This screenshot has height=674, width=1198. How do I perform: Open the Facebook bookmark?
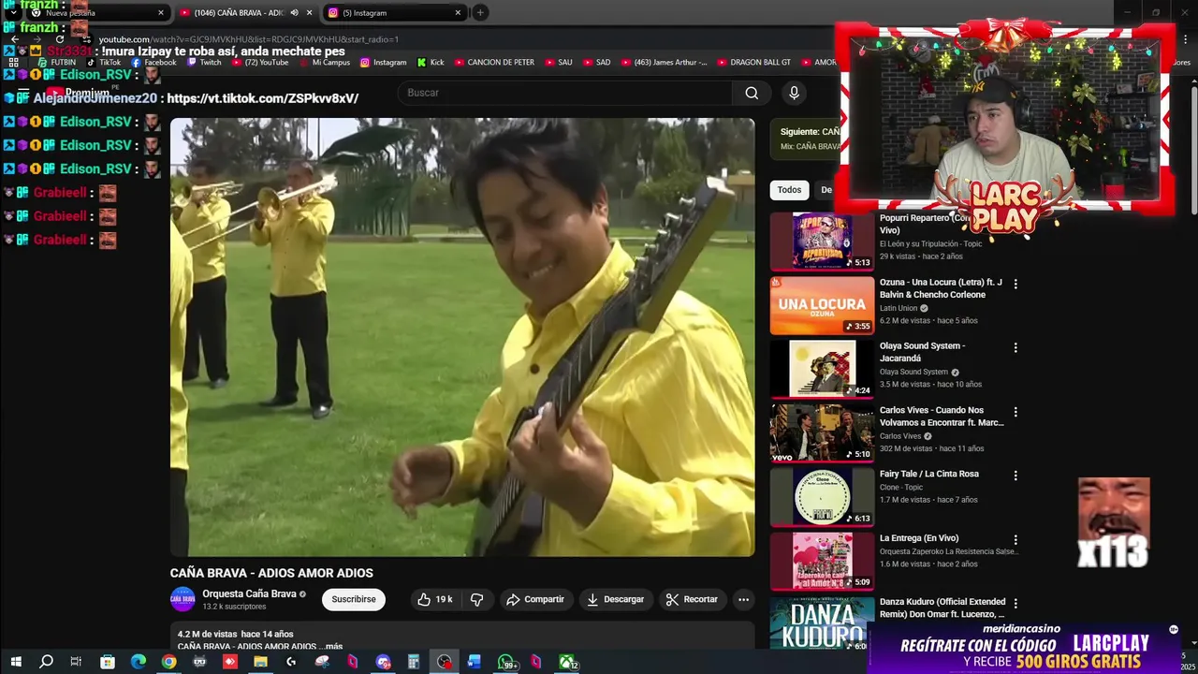154,63
